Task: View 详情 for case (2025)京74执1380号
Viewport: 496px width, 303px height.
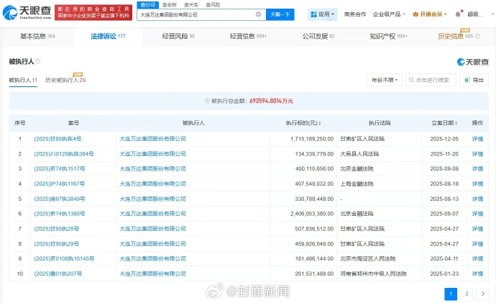Action: point(477,214)
